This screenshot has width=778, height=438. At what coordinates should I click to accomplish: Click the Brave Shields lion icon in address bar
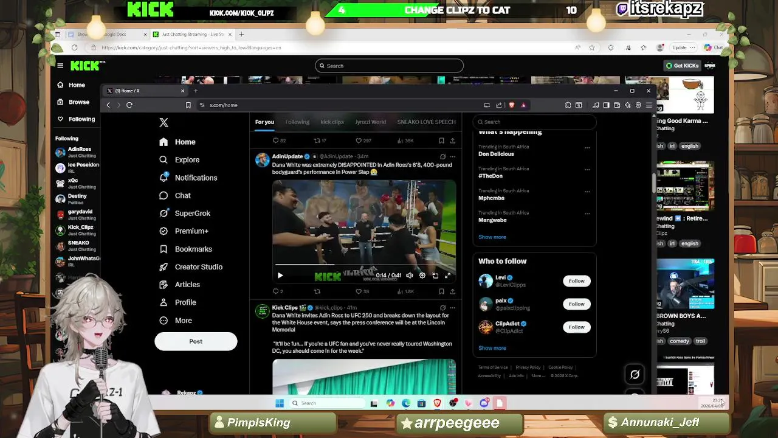point(512,105)
